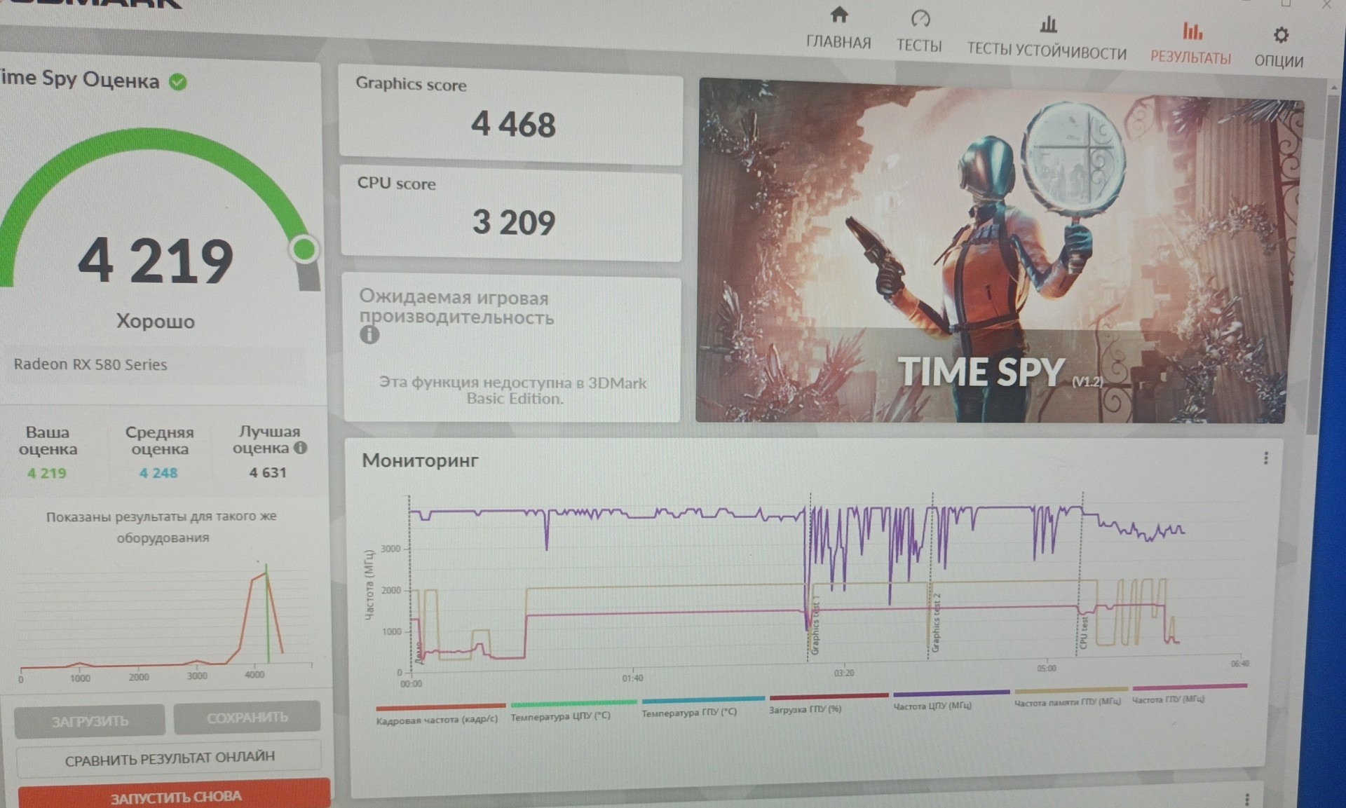Select the РЕЗУЛЬТАТЫ tab

pos(1190,43)
